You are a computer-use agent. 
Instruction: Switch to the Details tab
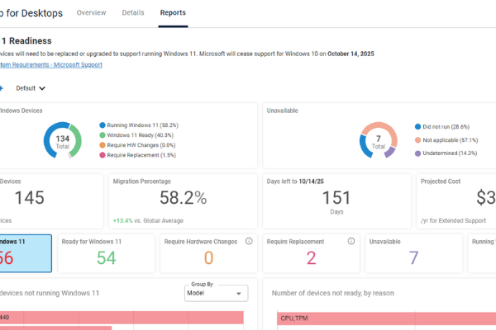133,12
